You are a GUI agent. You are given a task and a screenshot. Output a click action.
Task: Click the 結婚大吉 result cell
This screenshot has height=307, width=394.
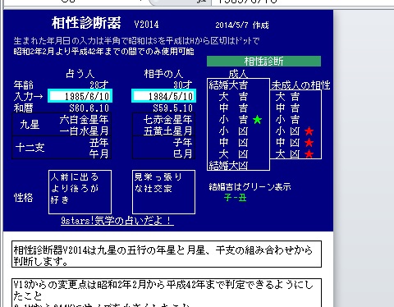coord(228,85)
